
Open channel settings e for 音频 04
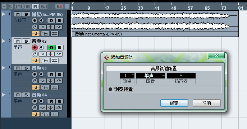[35, 107]
